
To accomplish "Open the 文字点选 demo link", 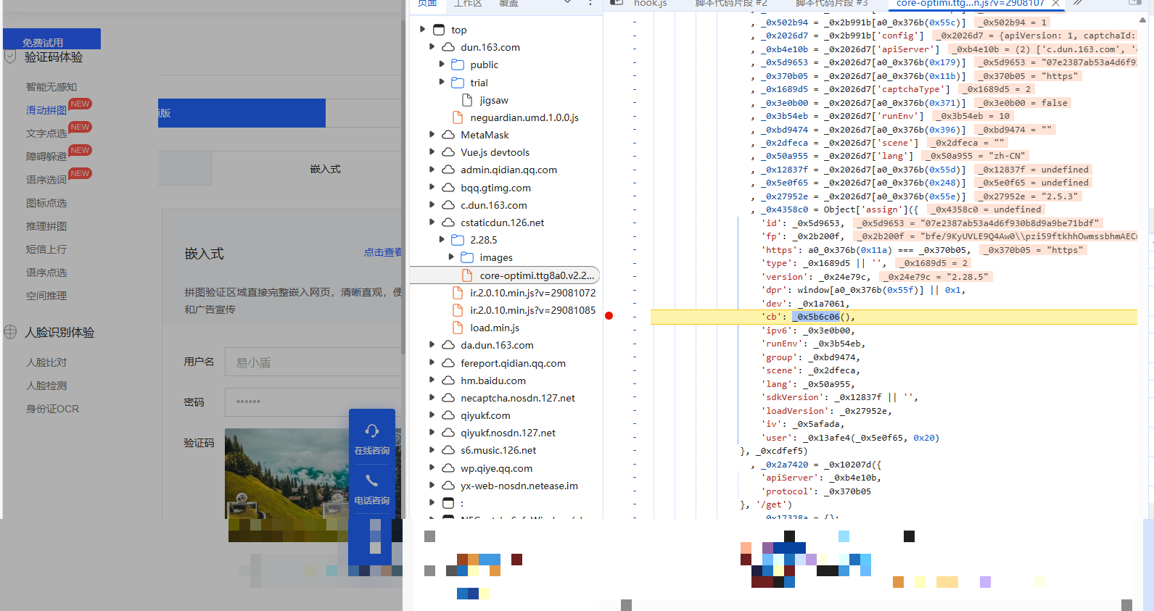I will (46, 133).
